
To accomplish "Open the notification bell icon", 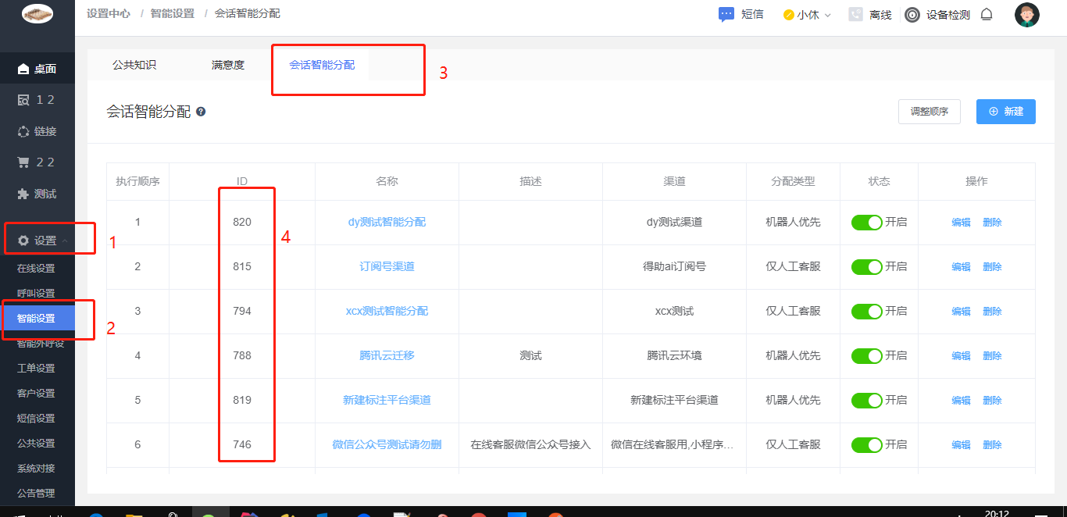I will point(987,15).
